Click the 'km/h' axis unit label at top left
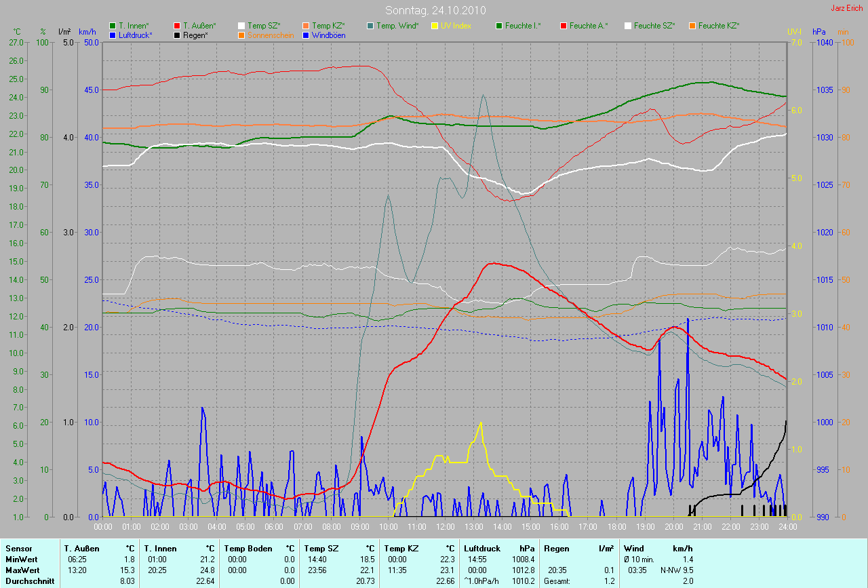Viewport: 868px width, 588px height. coord(87,32)
